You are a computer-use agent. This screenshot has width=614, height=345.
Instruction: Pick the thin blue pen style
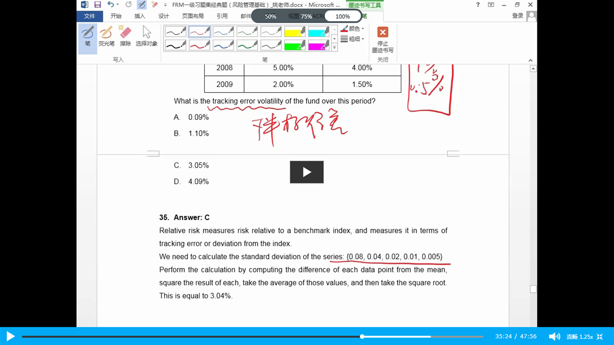[x=223, y=32]
